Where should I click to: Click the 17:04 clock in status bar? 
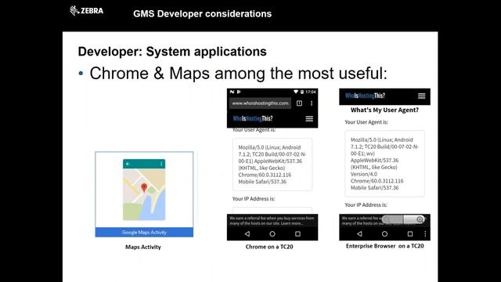[311, 92]
